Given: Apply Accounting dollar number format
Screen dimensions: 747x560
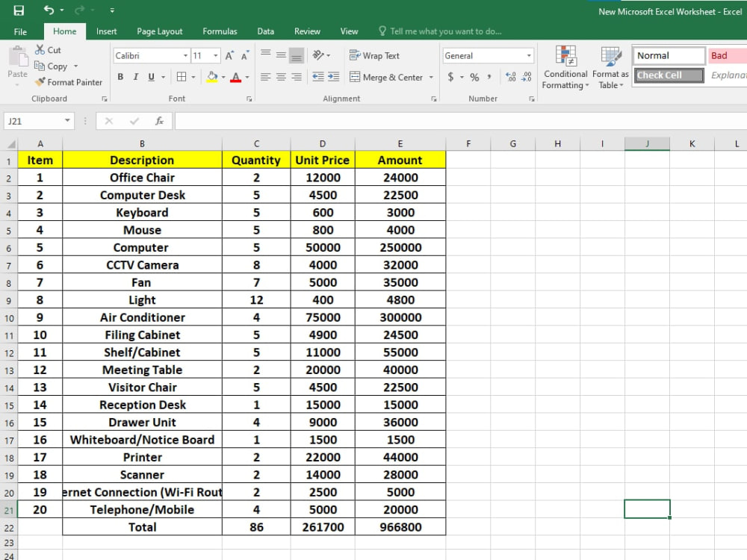Looking at the screenshot, I should pyautogui.click(x=450, y=77).
